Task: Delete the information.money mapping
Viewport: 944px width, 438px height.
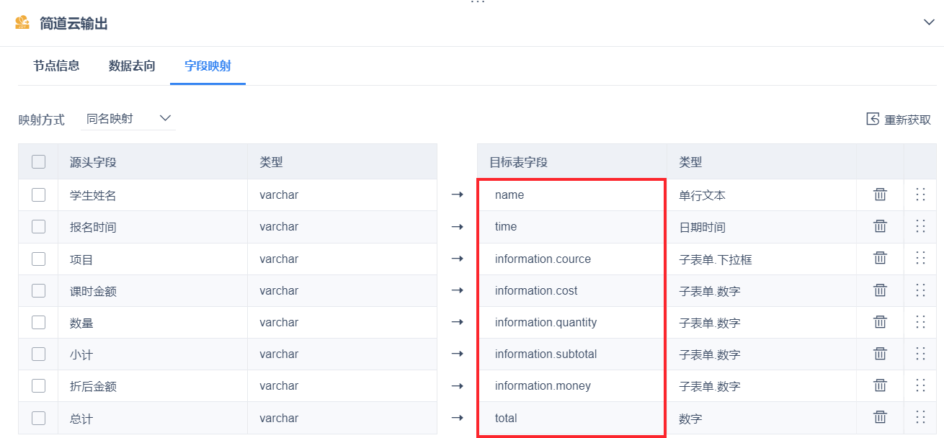Action: tap(880, 385)
